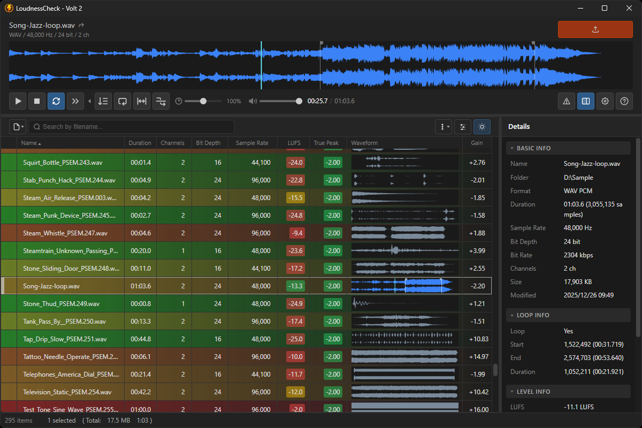Sort by LUFS column header
The width and height of the screenshot is (642, 428).
(294, 143)
